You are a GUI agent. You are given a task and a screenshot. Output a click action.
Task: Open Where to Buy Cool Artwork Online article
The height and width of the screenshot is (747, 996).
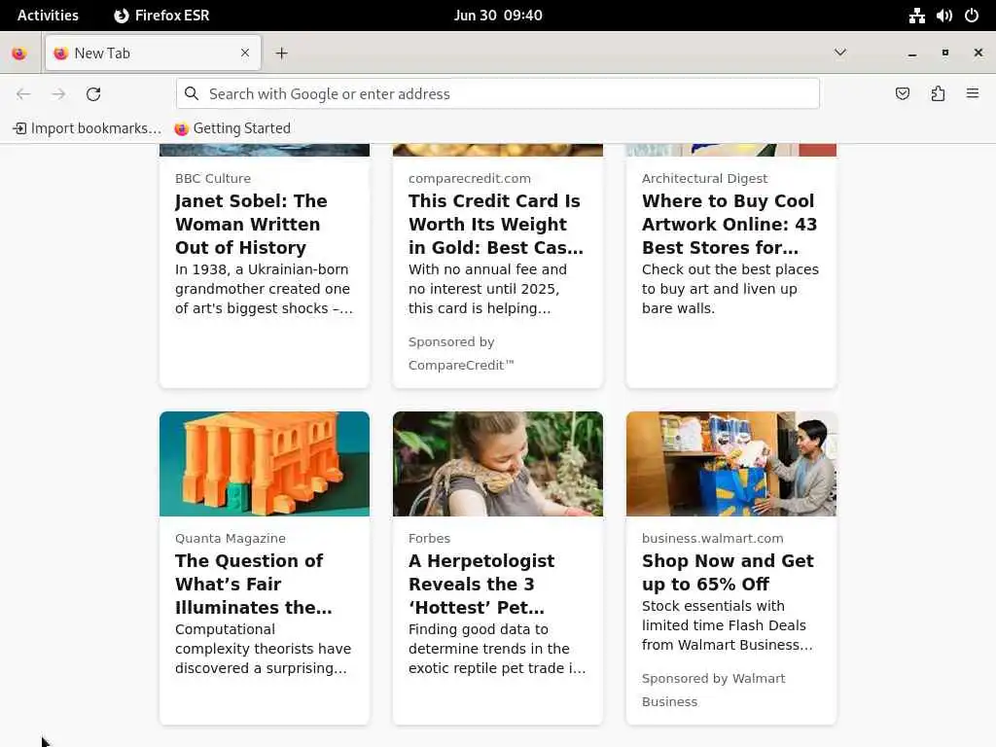[729, 225]
